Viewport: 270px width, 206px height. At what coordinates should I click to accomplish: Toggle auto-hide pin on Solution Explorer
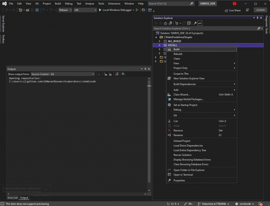click(258, 18)
